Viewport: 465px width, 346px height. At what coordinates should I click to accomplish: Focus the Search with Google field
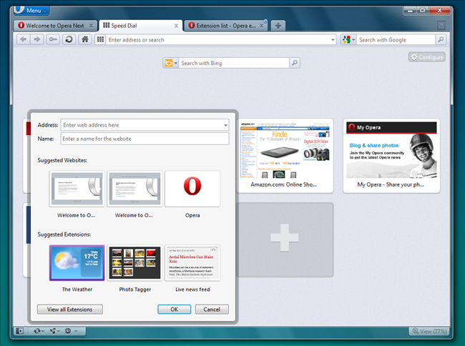396,40
